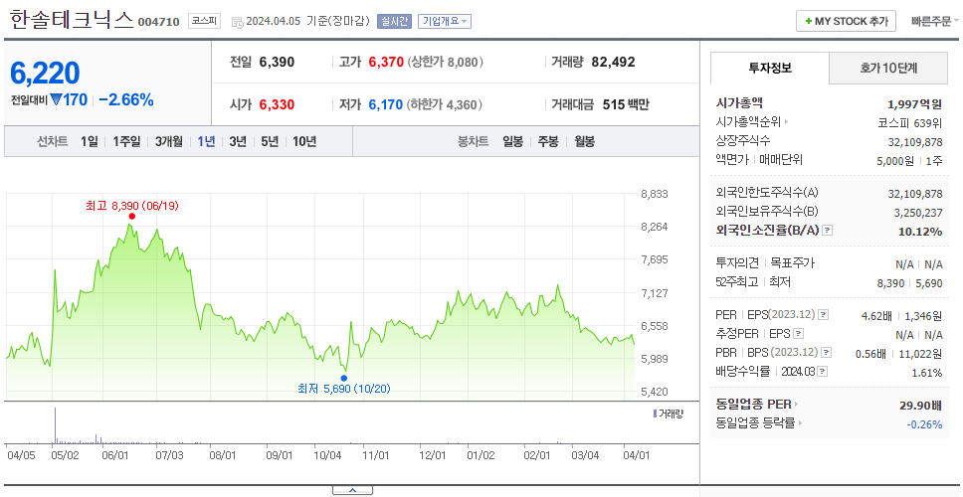
Task: Click the 시가총액순위 link
Action: 748,122
